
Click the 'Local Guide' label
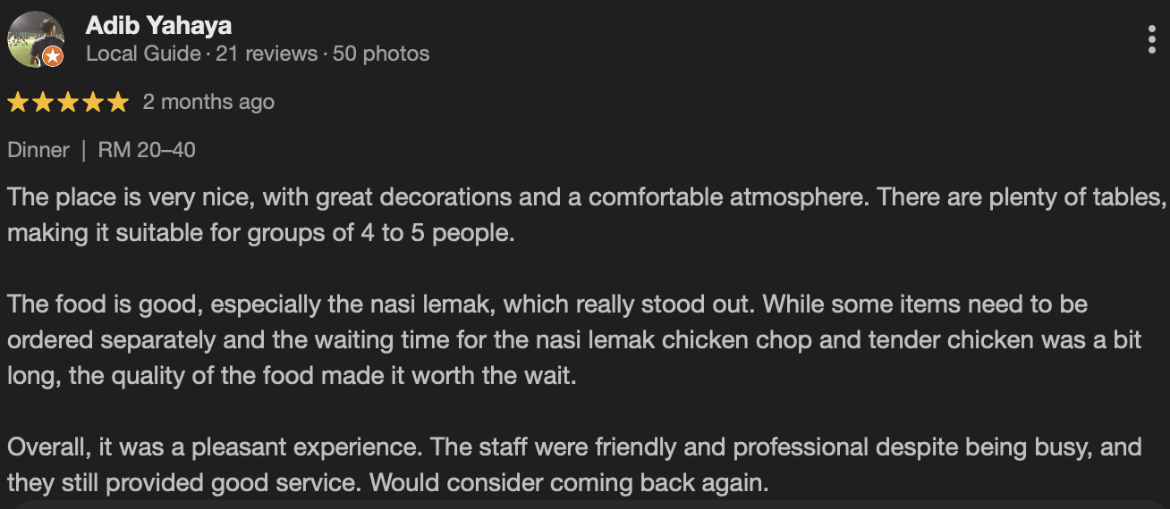[x=143, y=54]
